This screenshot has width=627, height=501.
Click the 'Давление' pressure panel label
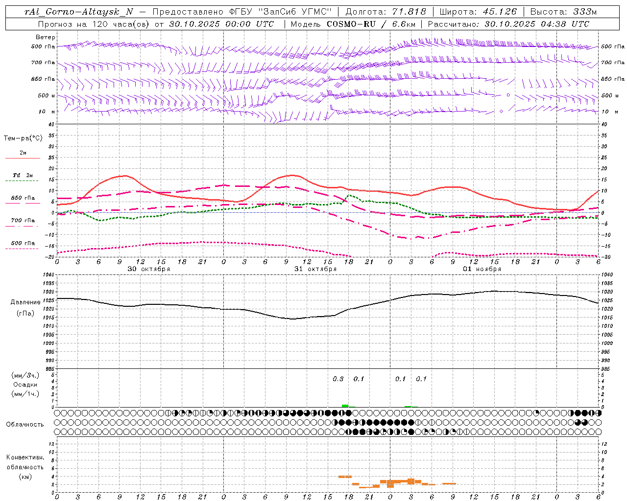click(25, 302)
